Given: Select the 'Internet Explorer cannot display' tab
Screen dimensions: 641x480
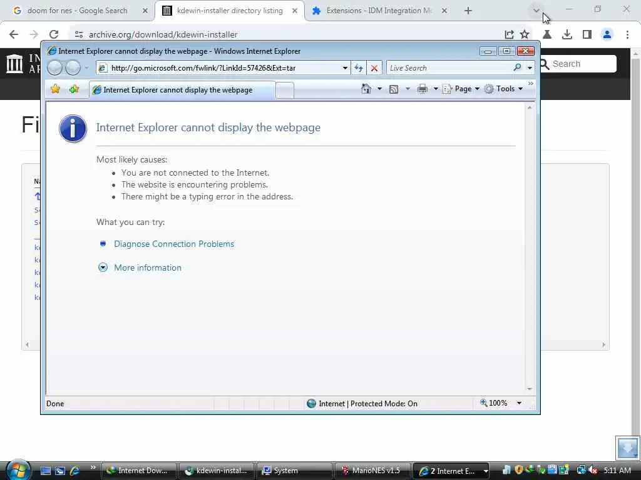Looking at the screenshot, I should click(x=182, y=90).
